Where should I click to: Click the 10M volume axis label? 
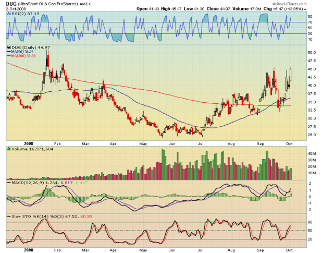tap(312, 173)
